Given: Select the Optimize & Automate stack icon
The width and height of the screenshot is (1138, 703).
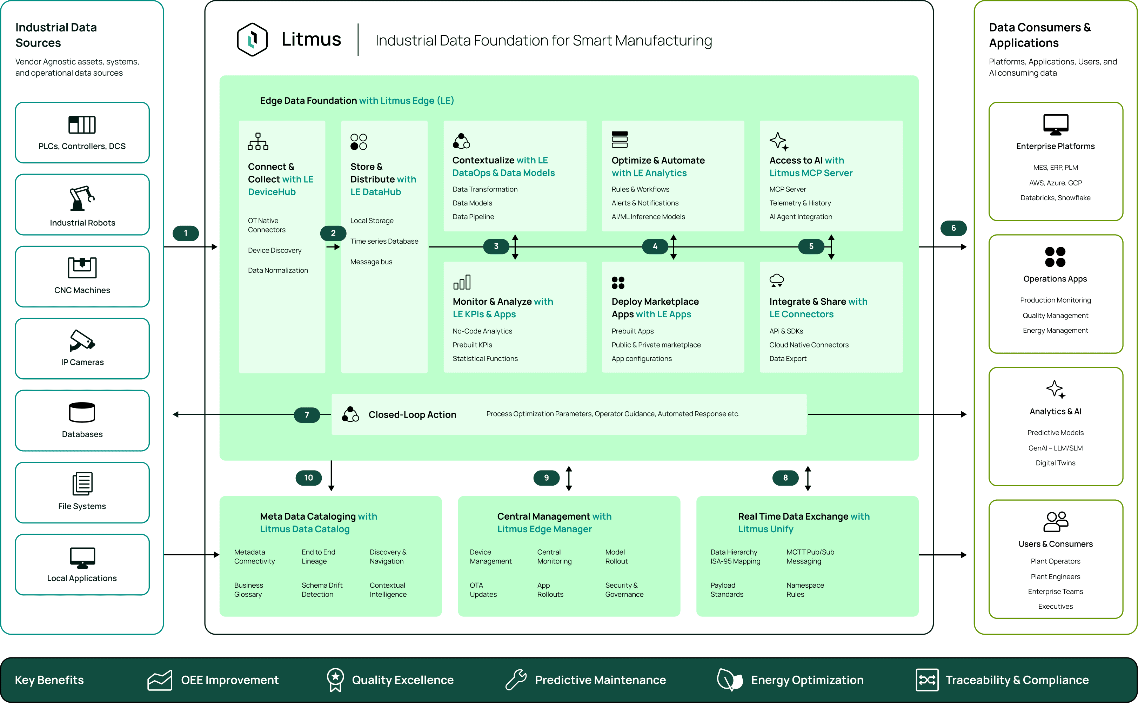Looking at the screenshot, I should [x=620, y=140].
